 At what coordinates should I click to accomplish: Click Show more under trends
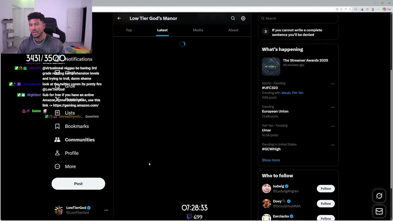coord(271,160)
